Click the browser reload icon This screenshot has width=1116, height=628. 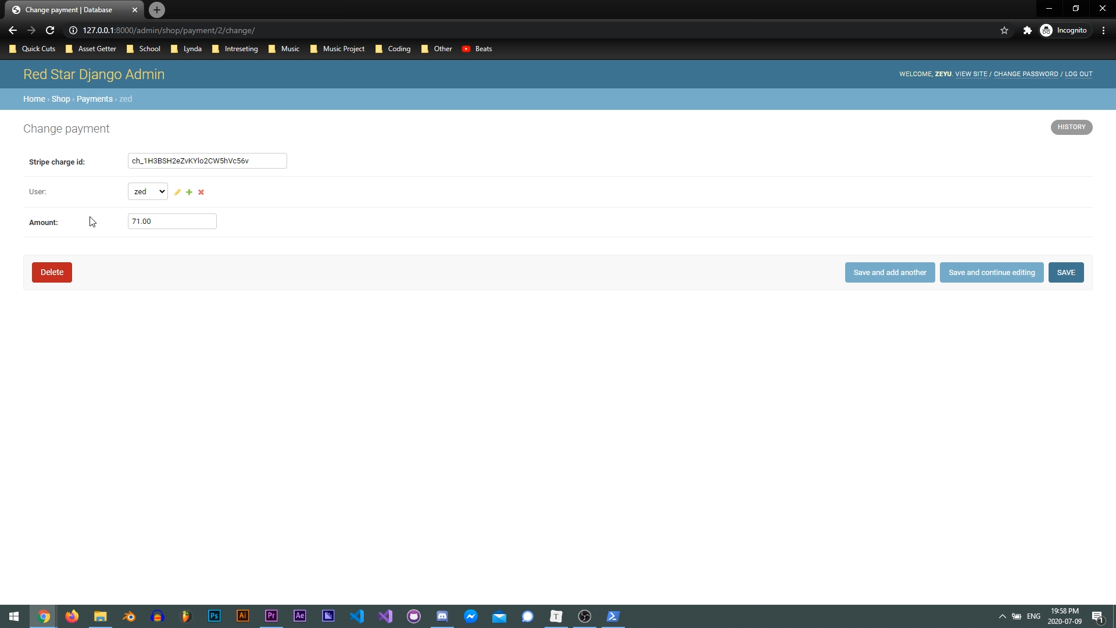click(x=50, y=30)
